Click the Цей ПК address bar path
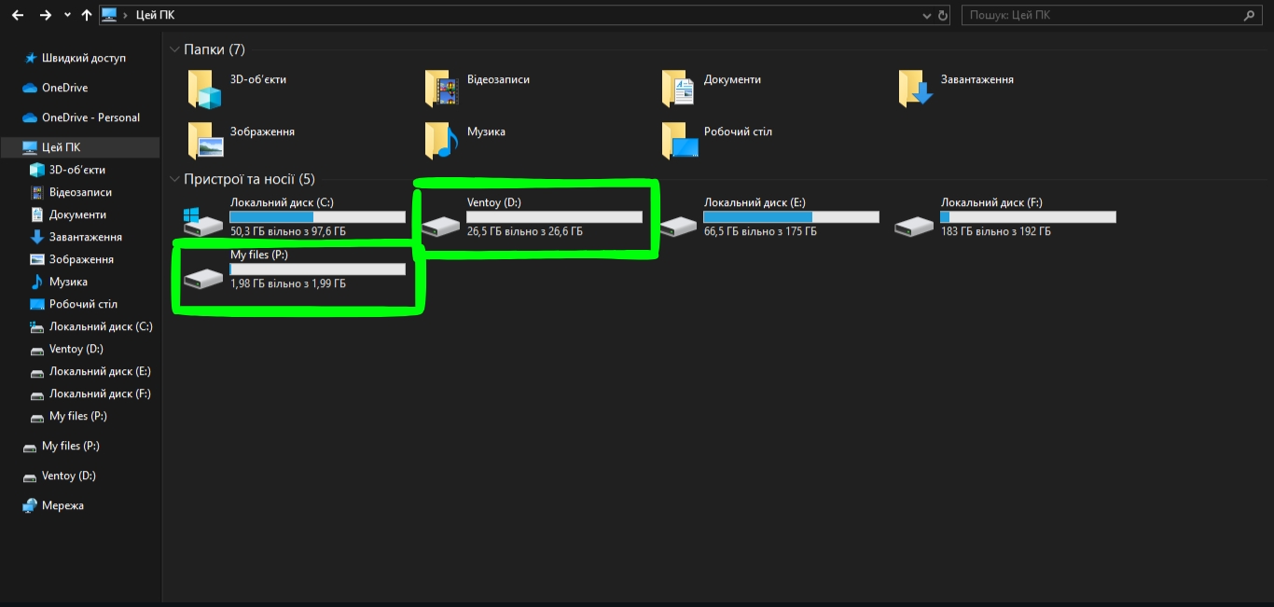 point(155,15)
